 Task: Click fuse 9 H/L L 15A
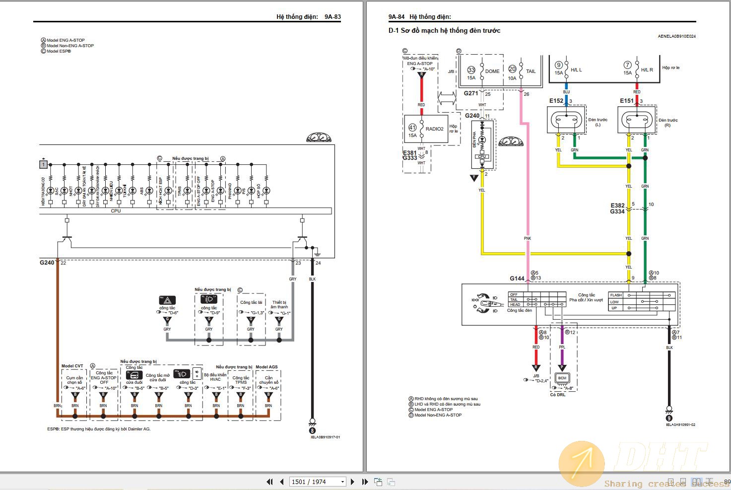568,69
